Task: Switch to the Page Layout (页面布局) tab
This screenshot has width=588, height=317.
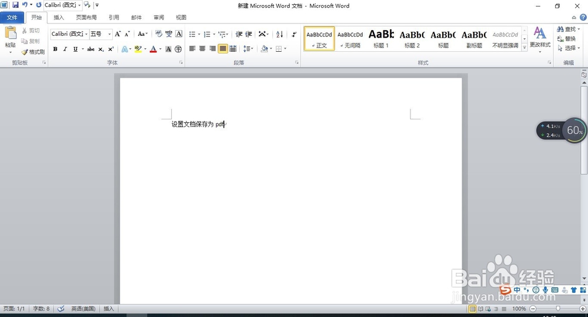Action: (x=86, y=18)
